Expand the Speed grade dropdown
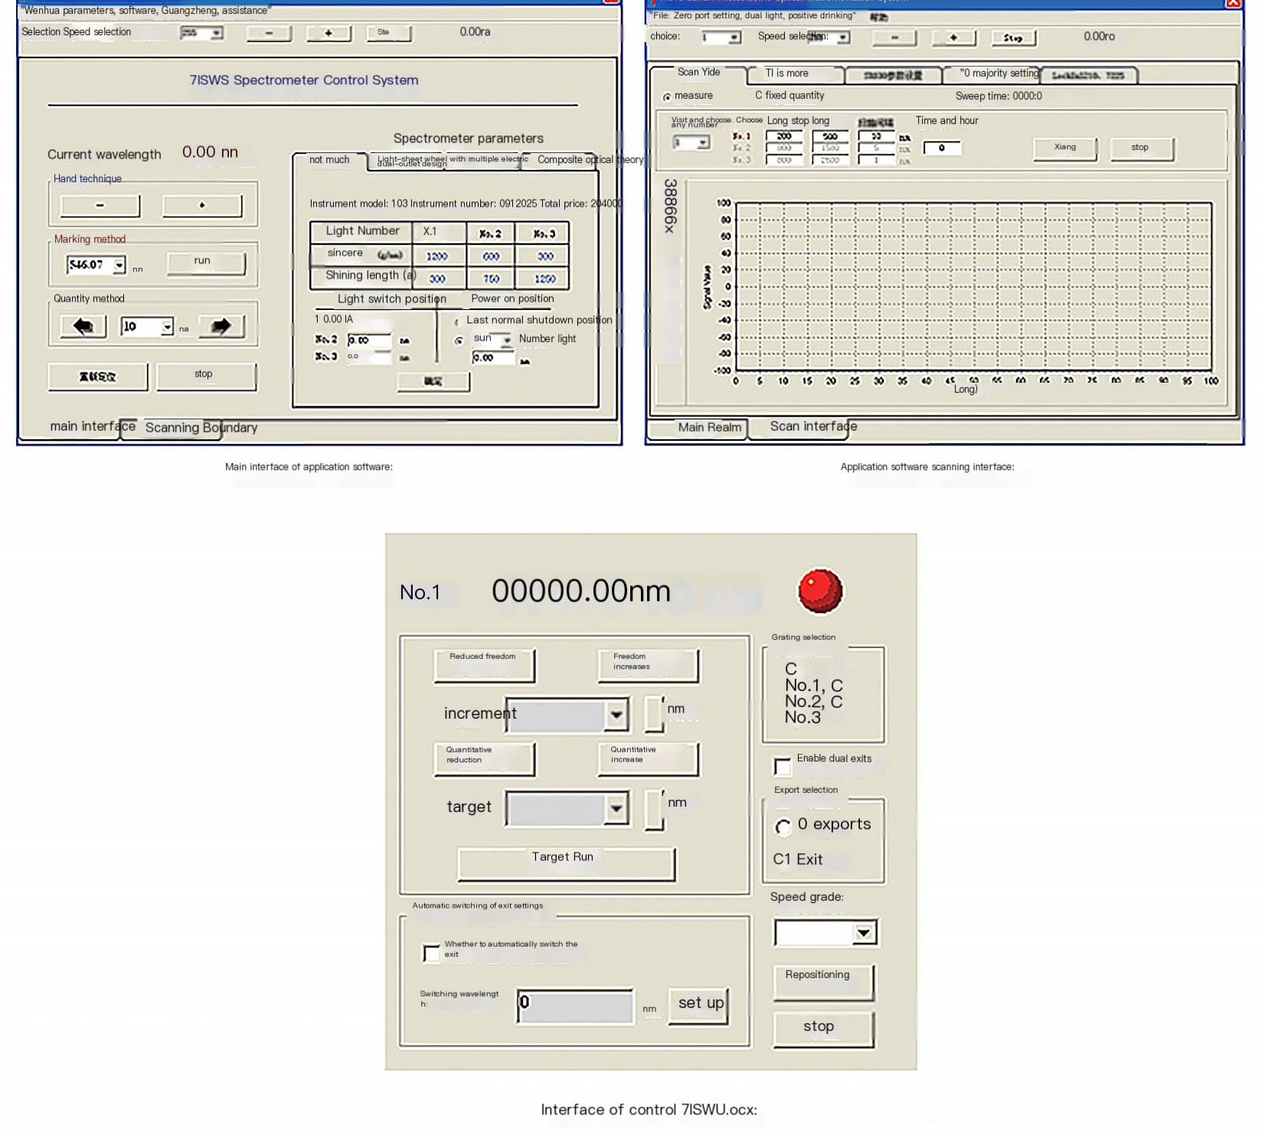The image size is (1265, 1135). point(864,933)
